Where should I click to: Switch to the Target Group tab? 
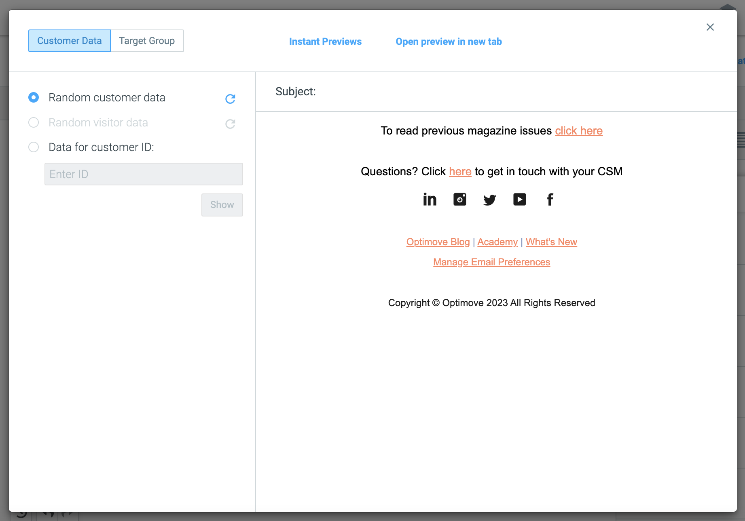147,41
